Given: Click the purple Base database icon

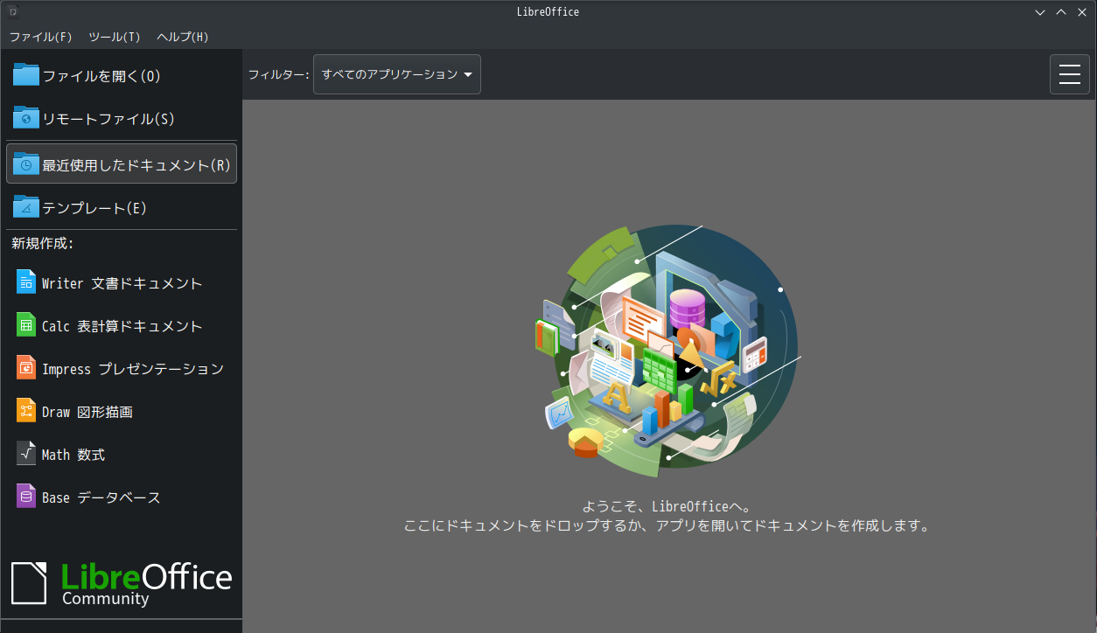Looking at the screenshot, I should [26, 497].
